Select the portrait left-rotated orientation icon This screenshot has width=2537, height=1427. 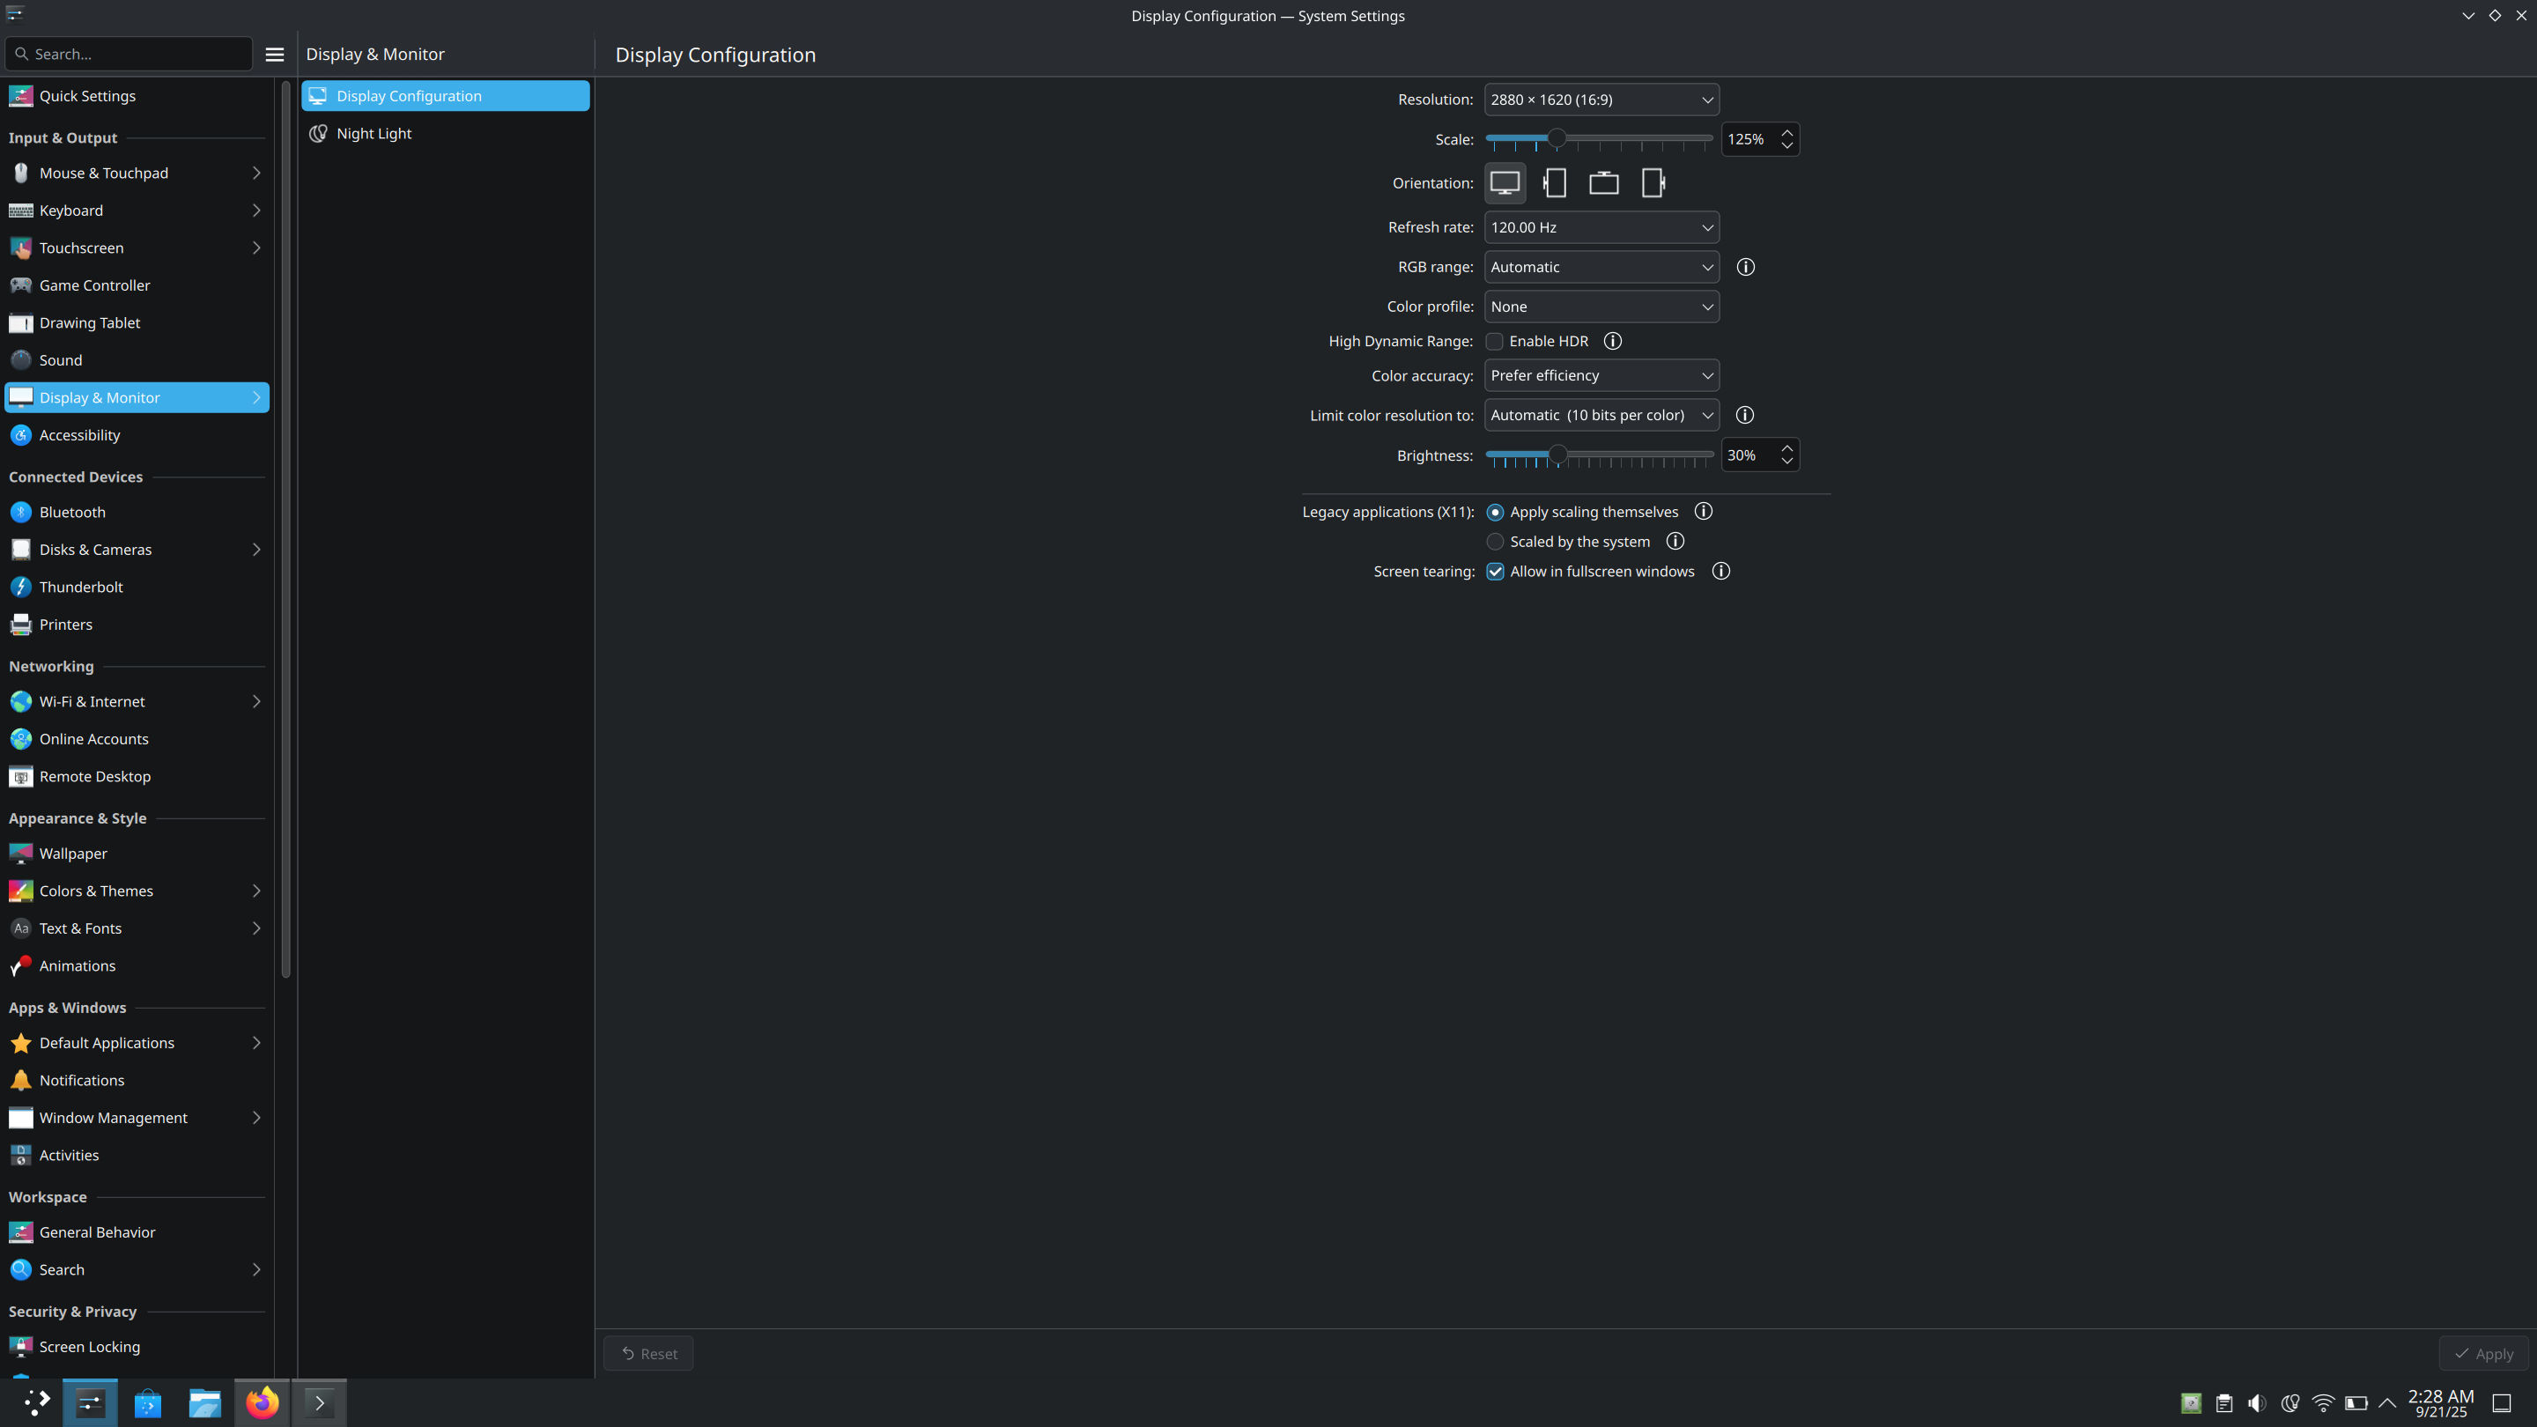[x=1554, y=183]
